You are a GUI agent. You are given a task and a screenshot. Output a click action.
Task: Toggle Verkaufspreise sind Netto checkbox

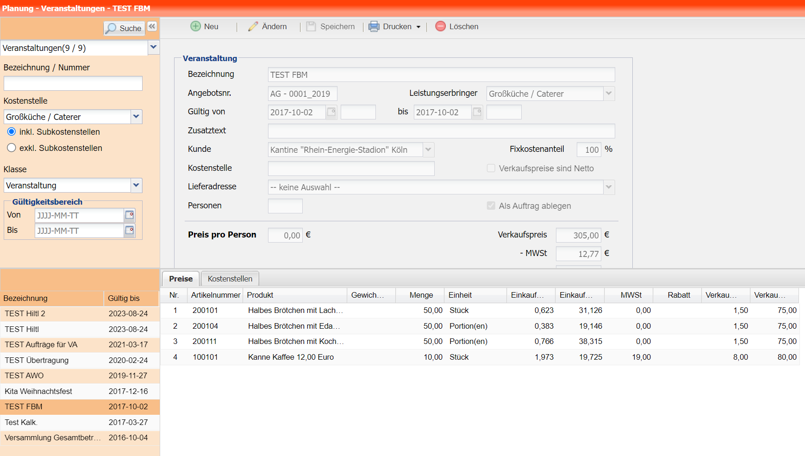[491, 168]
